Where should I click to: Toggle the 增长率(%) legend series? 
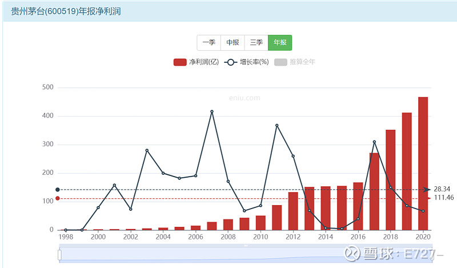(x=247, y=62)
